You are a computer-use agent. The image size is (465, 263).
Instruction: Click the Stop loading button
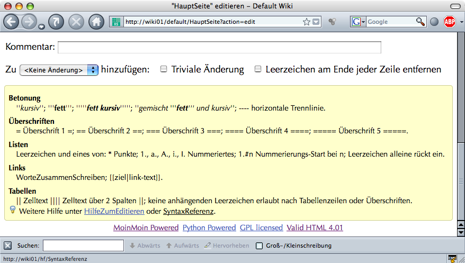coord(76,22)
